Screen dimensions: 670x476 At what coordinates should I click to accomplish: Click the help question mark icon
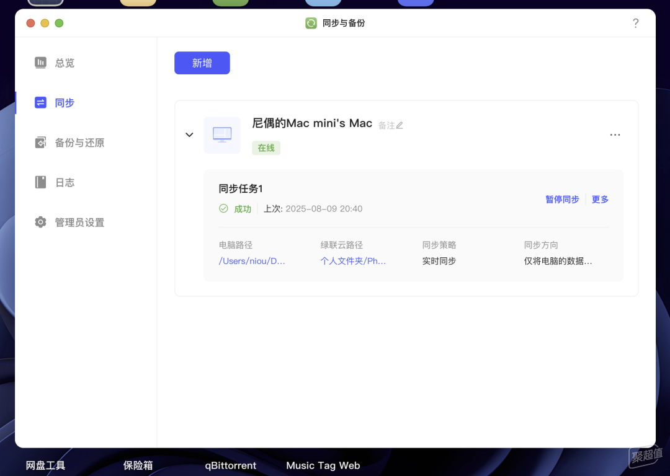635,23
